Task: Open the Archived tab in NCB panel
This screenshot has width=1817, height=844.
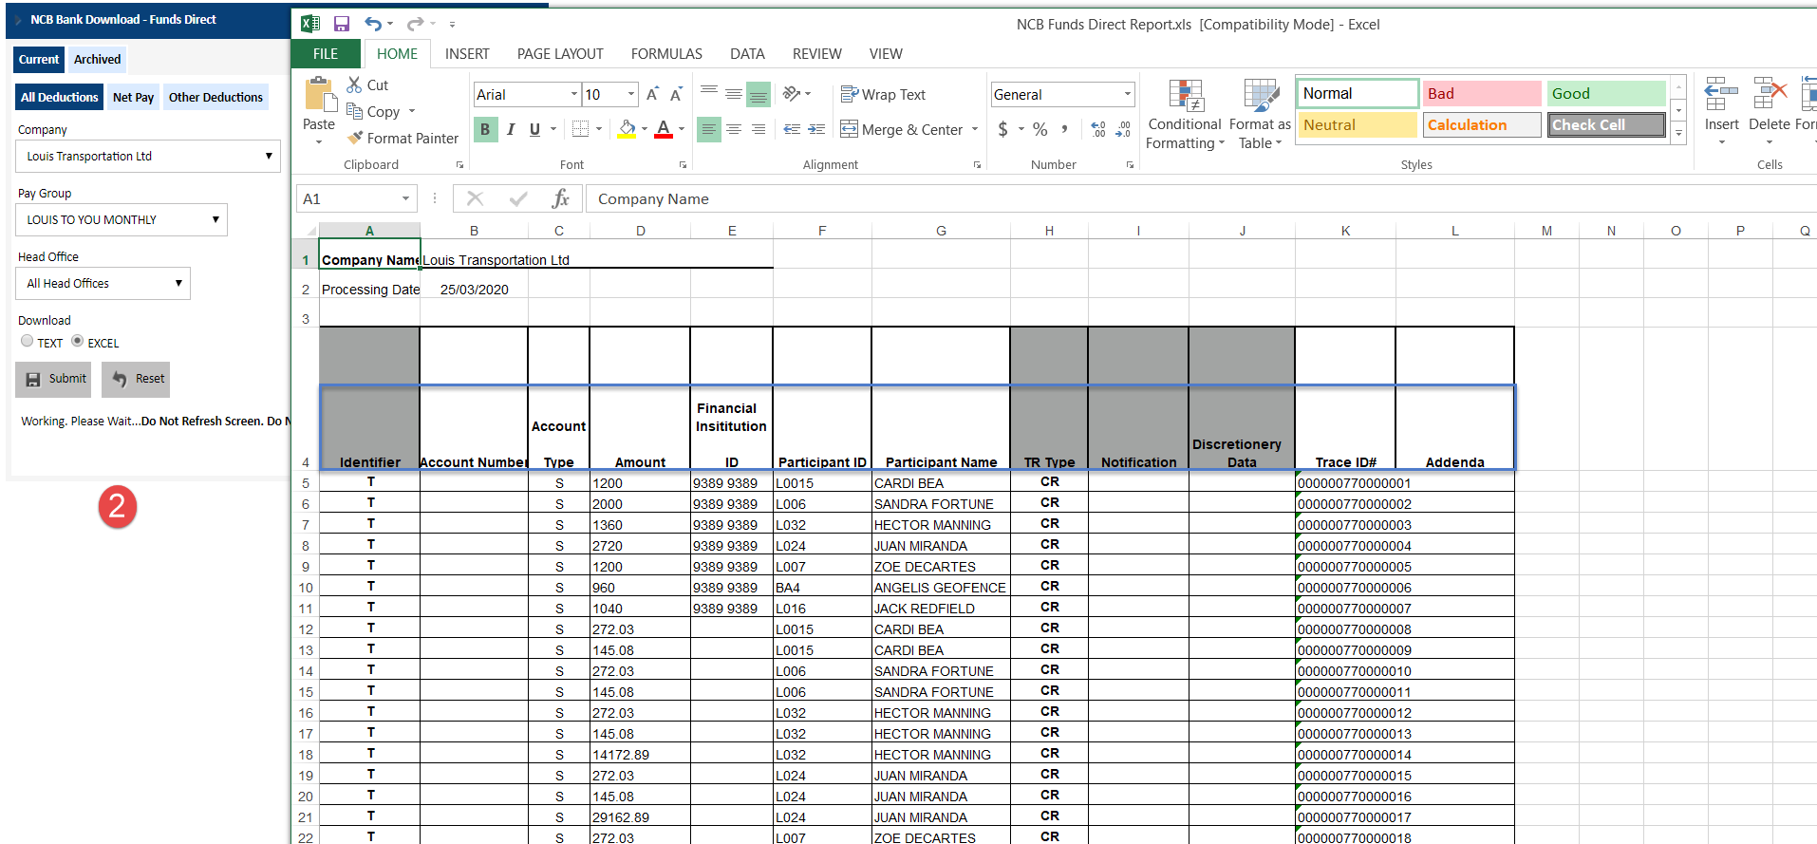Action: [x=98, y=59]
